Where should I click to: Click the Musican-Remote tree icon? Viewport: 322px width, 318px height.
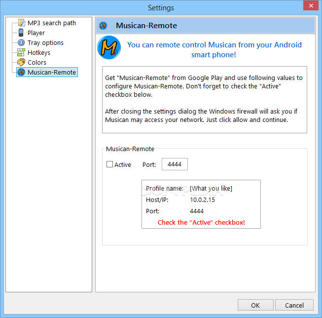21,72
